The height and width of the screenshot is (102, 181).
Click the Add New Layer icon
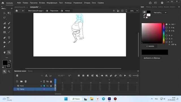coord(17,81)
